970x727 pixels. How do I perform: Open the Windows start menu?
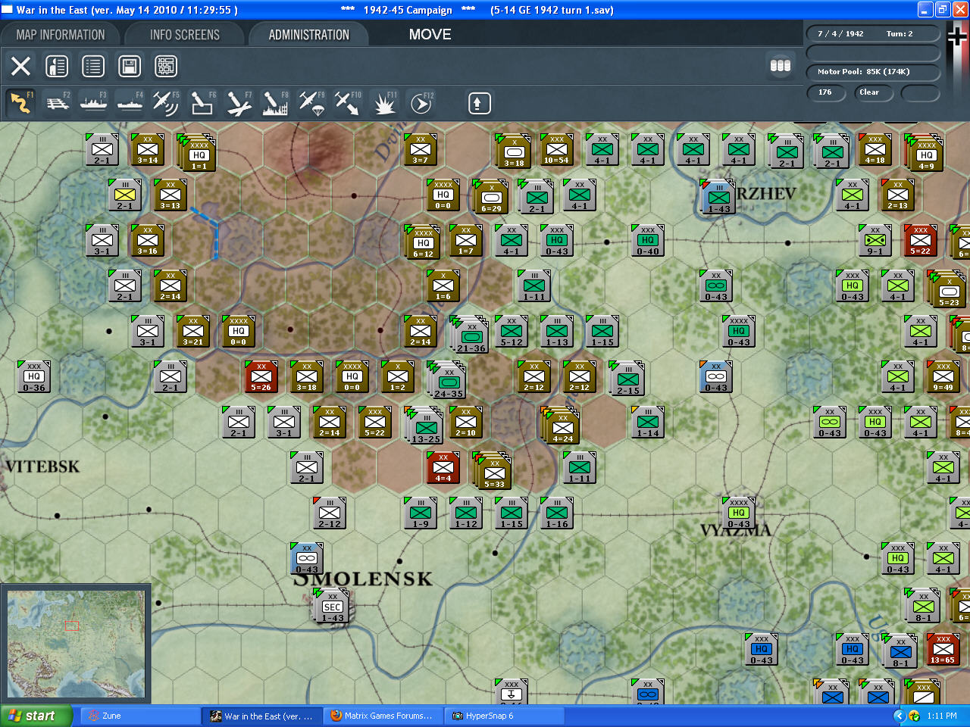click(x=36, y=716)
